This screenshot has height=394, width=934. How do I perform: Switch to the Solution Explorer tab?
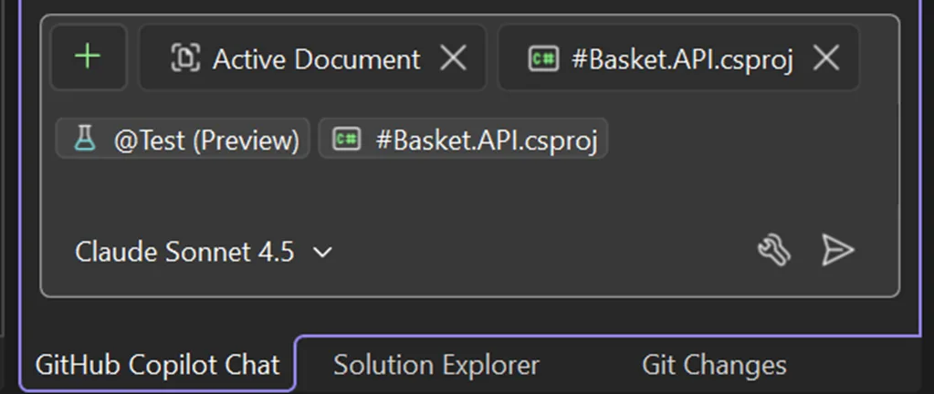[436, 365]
